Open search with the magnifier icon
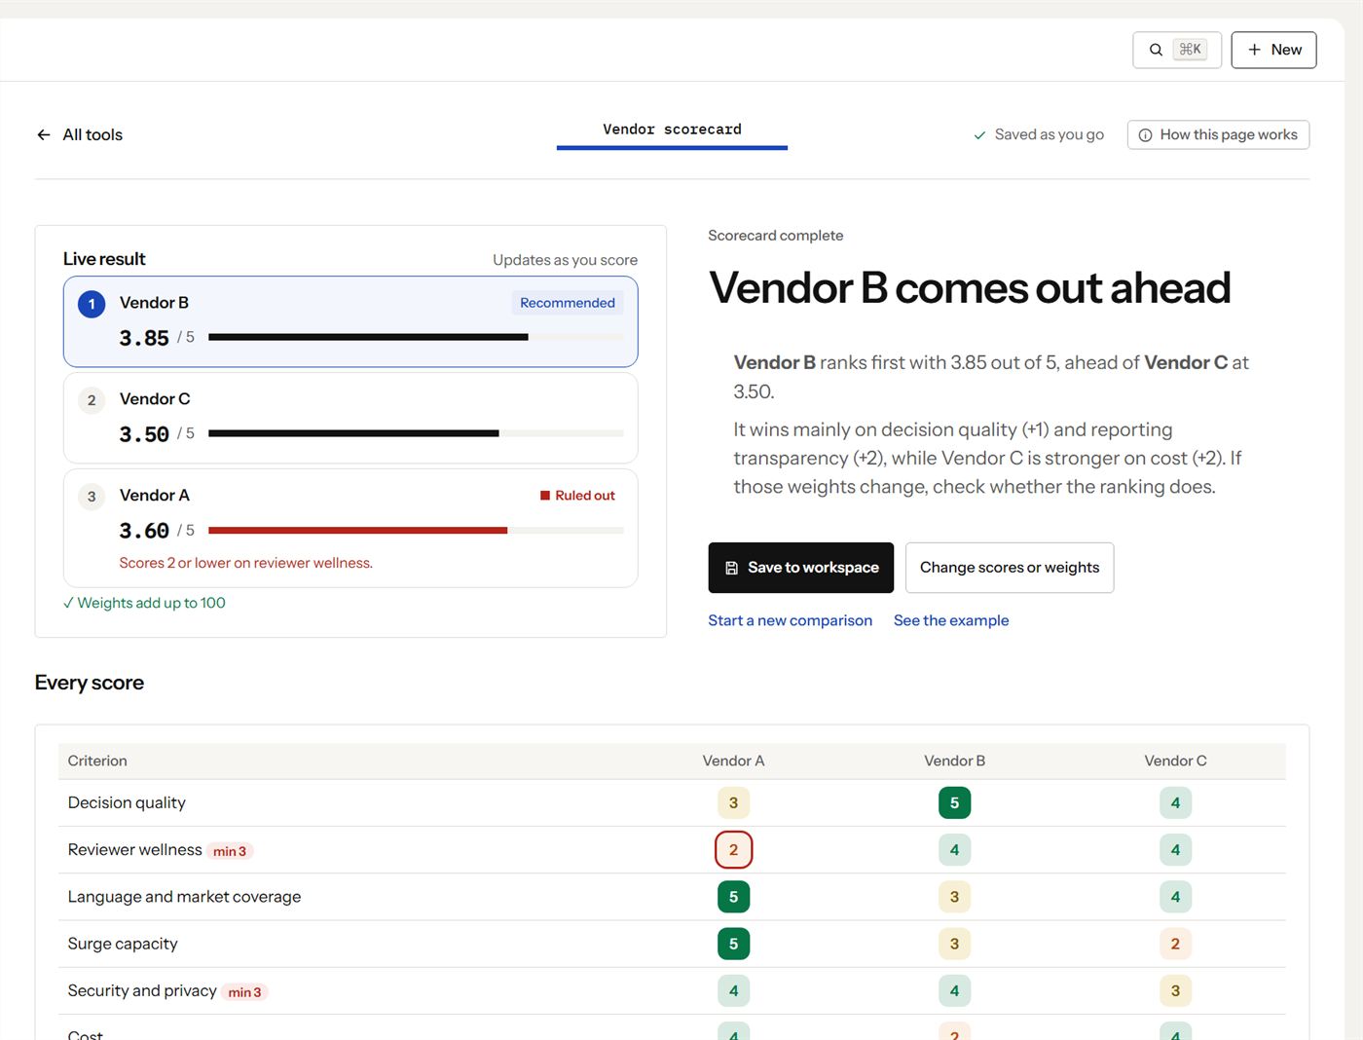1363x1040 pixels. [x=1156, y=50]
